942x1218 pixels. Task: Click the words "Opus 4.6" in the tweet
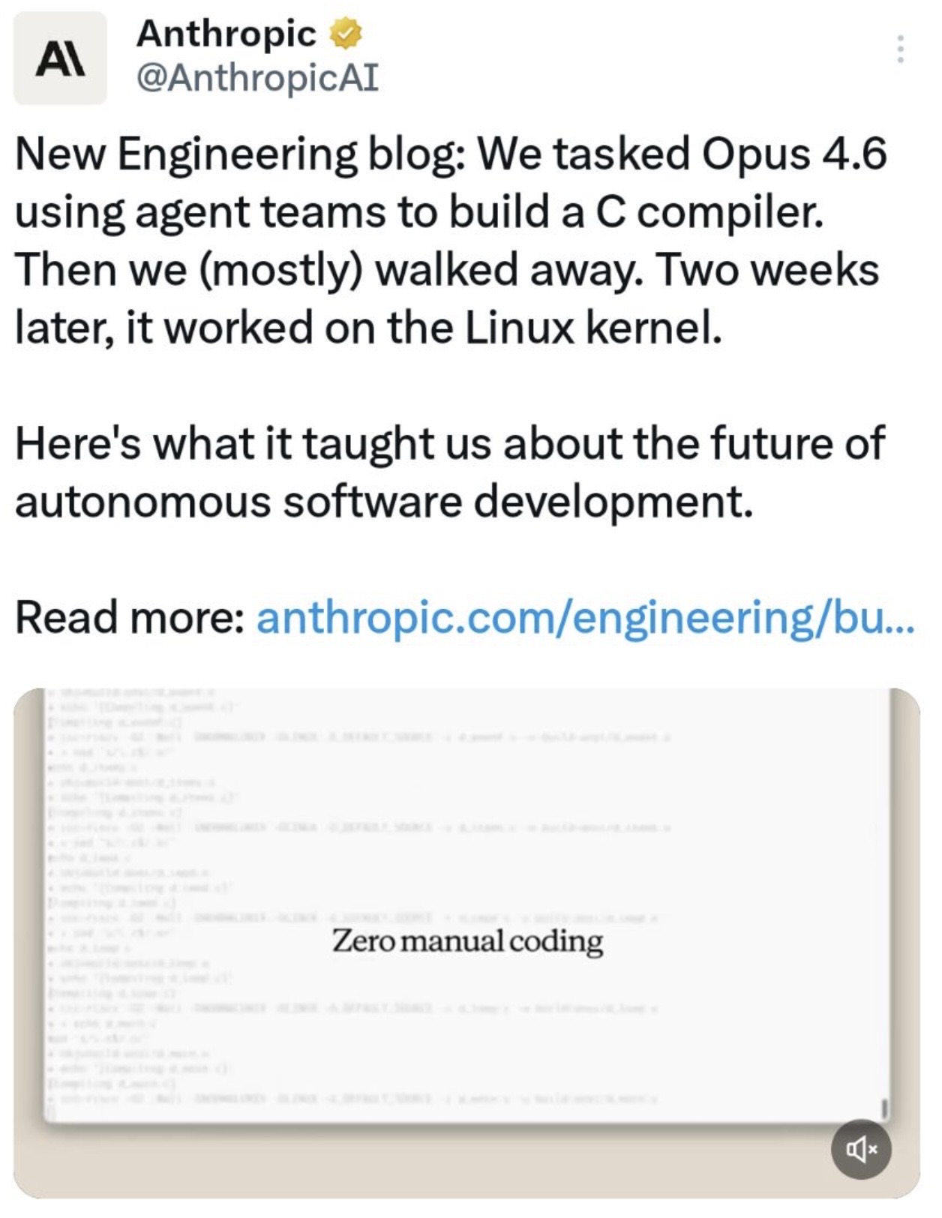tap(793, 154)
